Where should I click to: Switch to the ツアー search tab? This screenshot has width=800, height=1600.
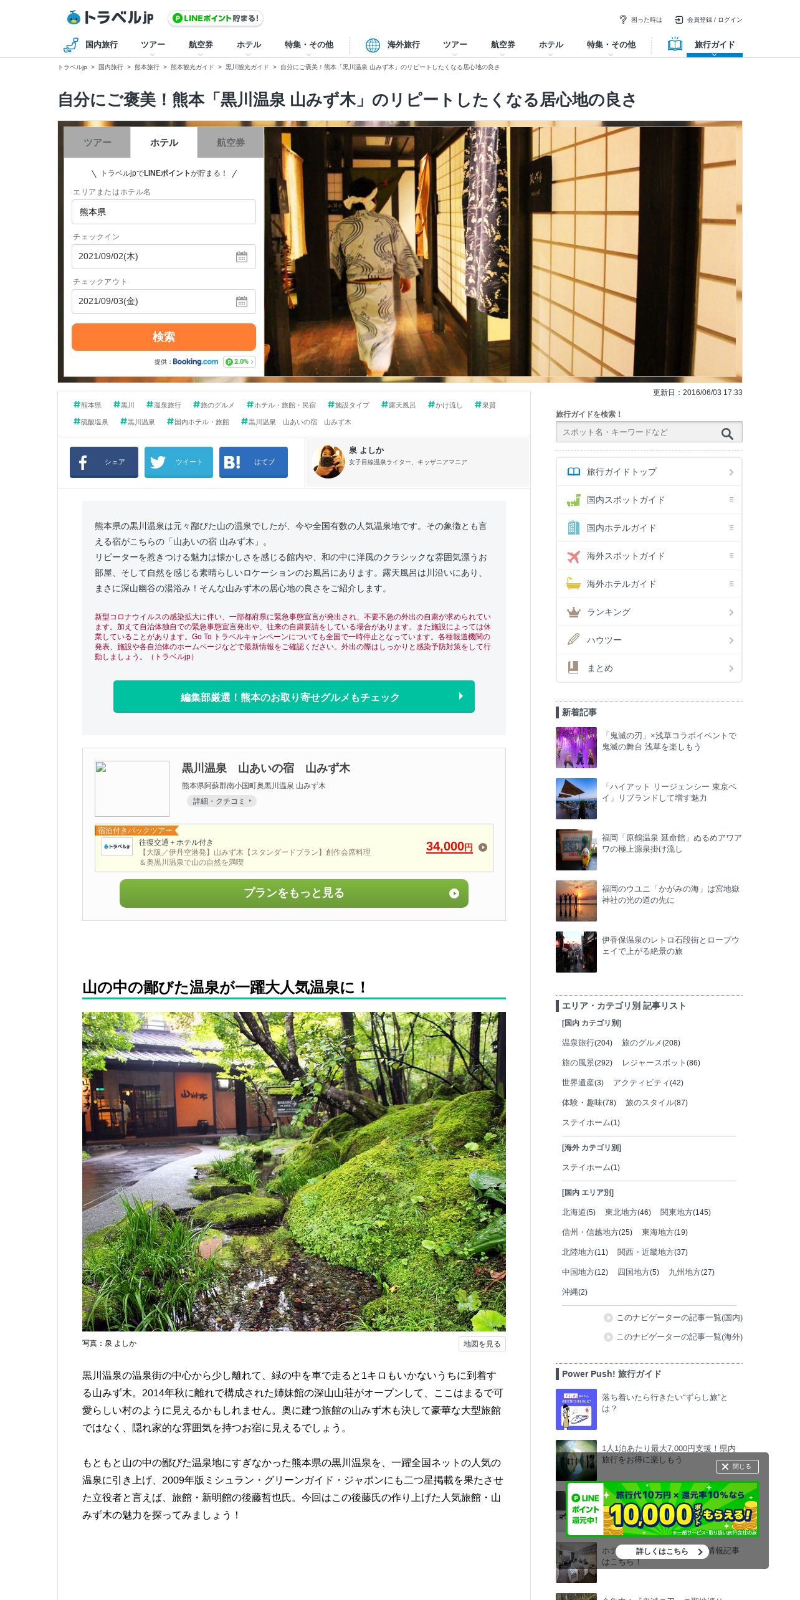tap(97, 143)
